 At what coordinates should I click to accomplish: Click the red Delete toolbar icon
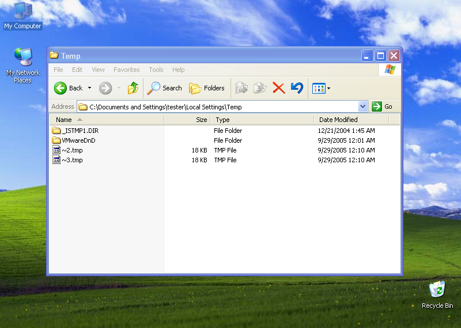(279, 88)
